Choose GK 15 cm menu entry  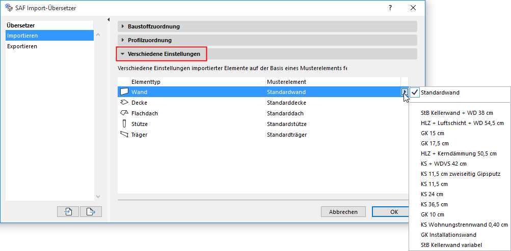[x=433, y=133]
